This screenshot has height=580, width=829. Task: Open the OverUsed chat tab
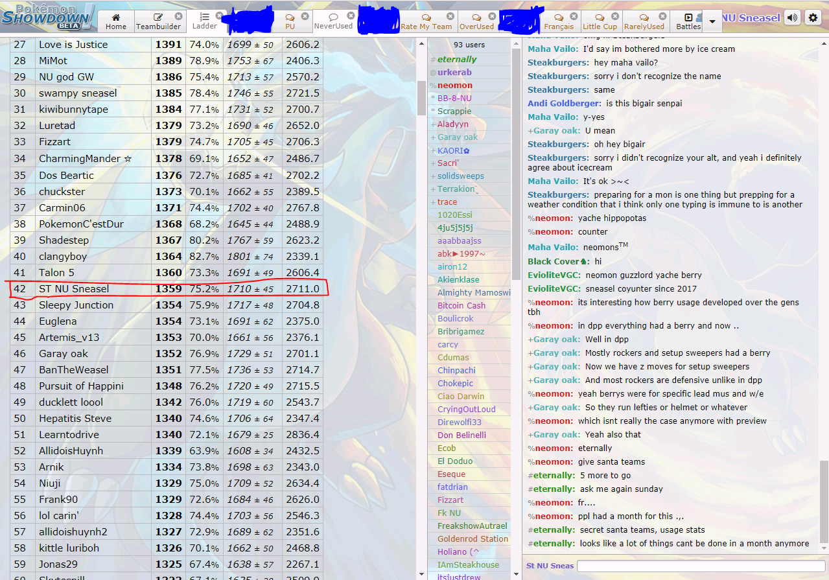pyautogui.click(x=476, y=21)
